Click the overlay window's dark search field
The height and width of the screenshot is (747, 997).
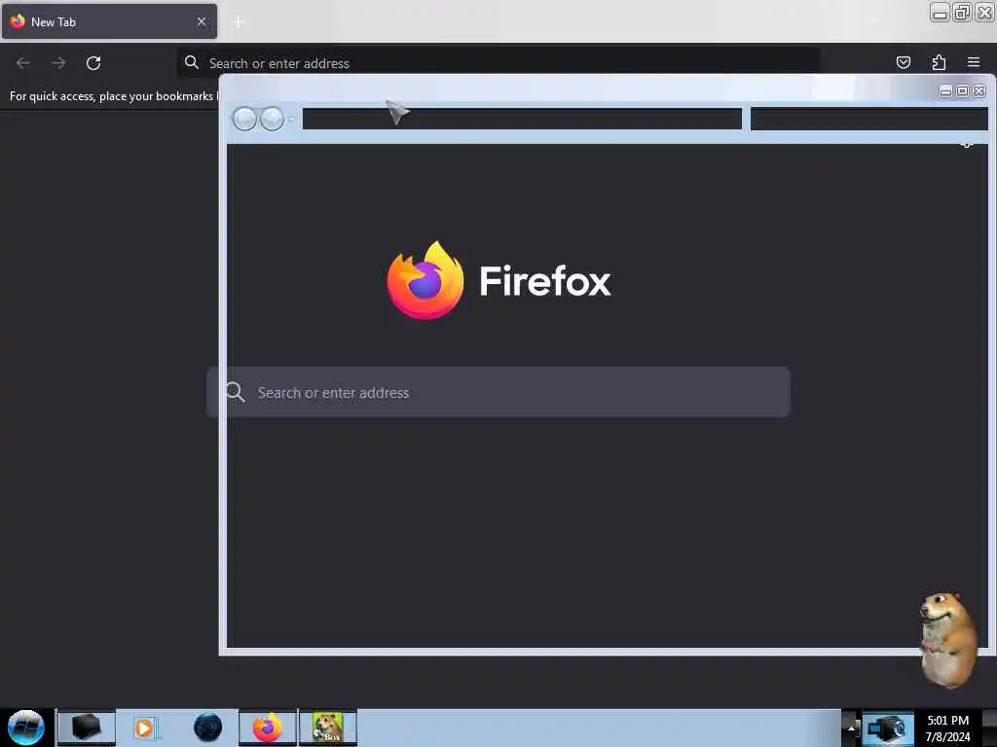point(869,119)
